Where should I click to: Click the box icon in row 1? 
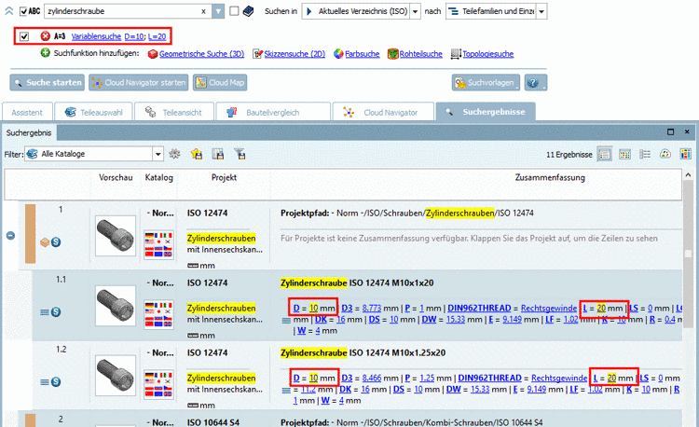pos(45,242)
